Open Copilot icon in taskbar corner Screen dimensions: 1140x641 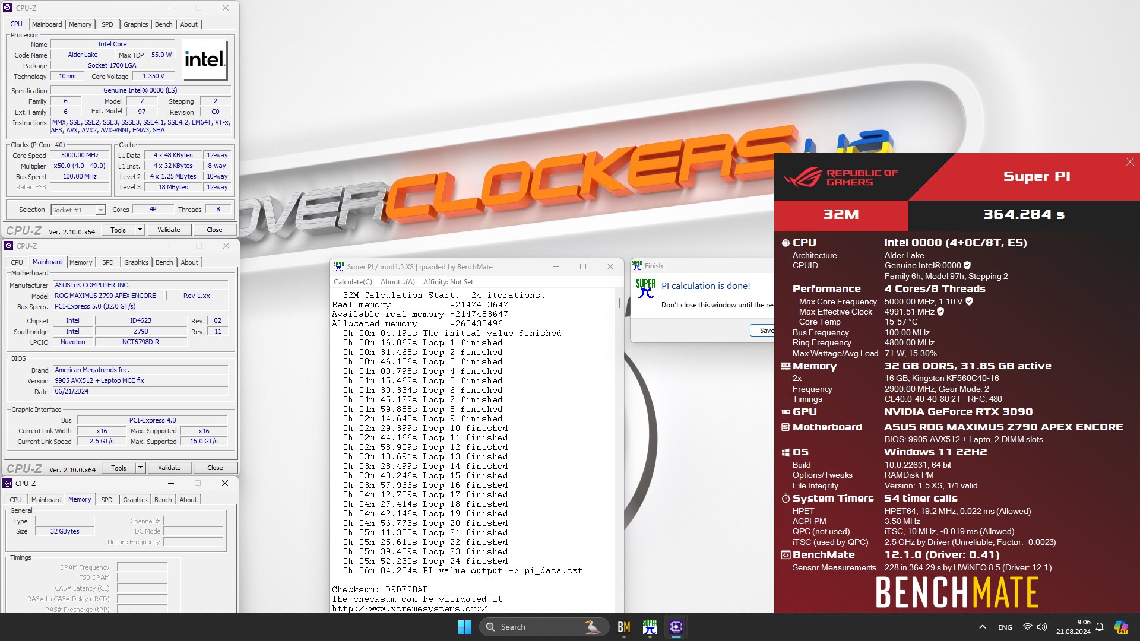pyautogui.click(x=1121, y=627)
